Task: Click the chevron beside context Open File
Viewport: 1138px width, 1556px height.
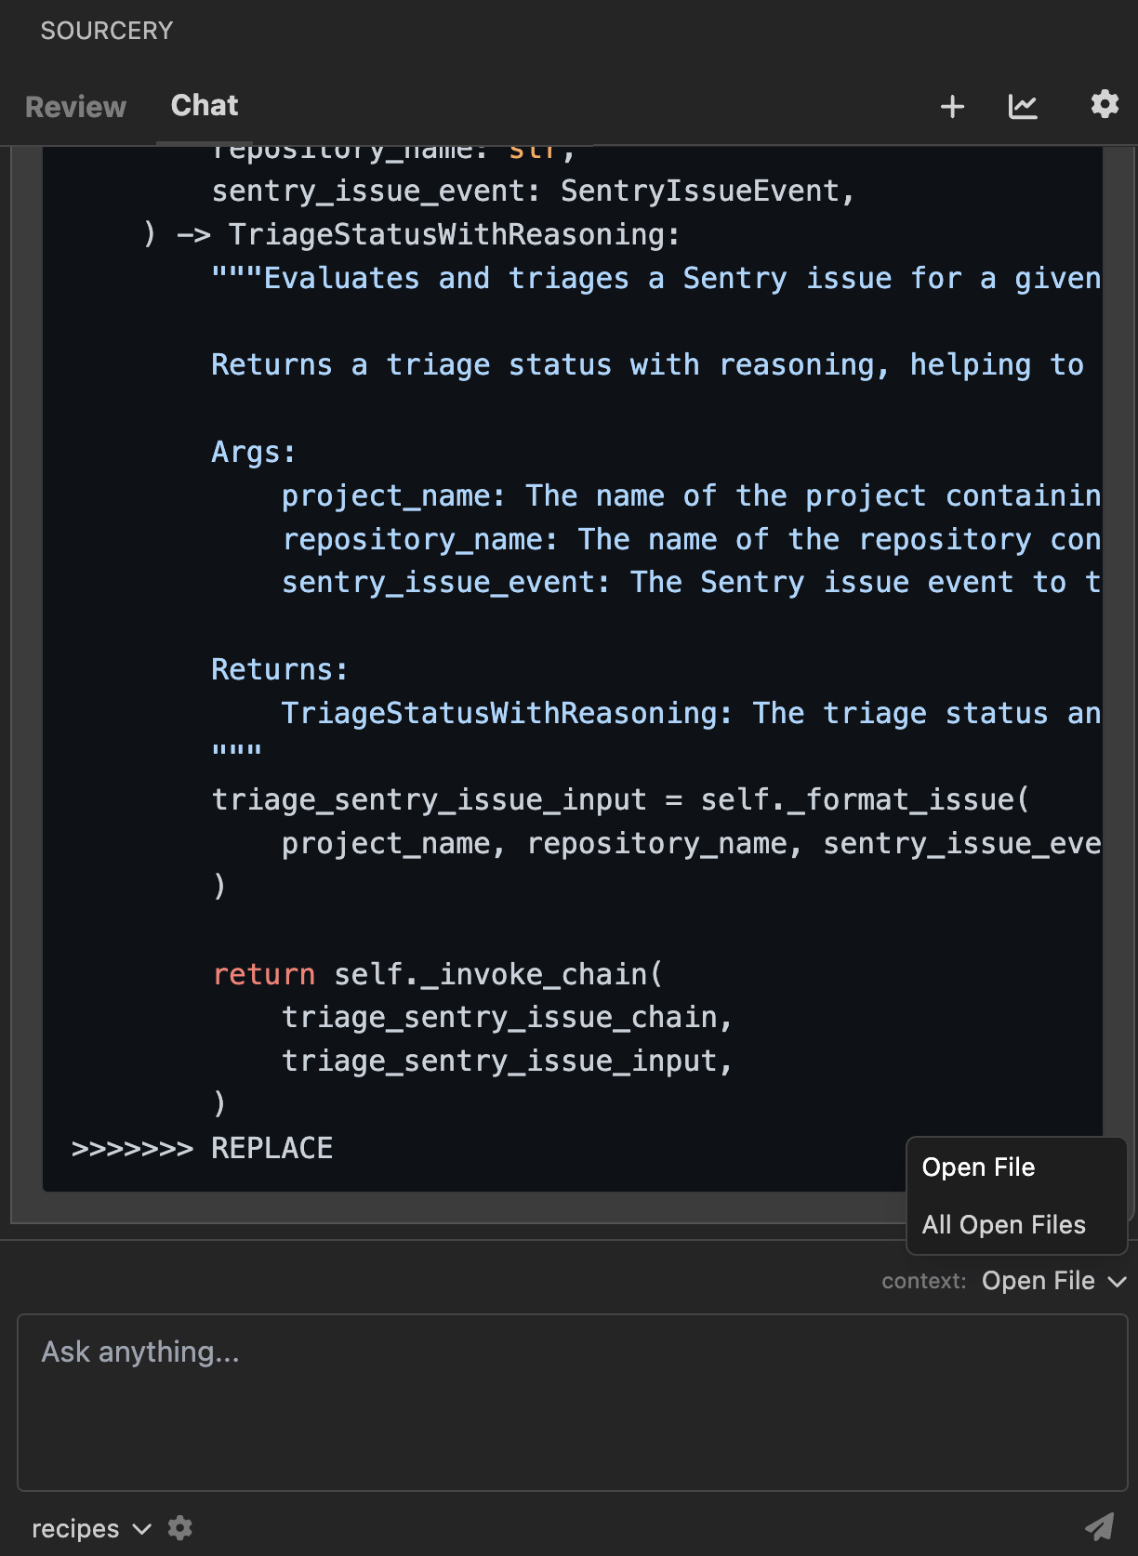Action: point(1118,1282)
